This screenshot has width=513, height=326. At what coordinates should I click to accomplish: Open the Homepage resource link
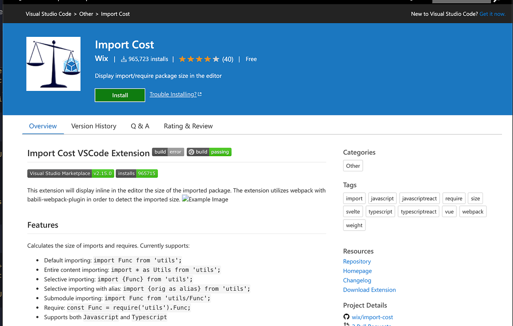click(357, 271)
